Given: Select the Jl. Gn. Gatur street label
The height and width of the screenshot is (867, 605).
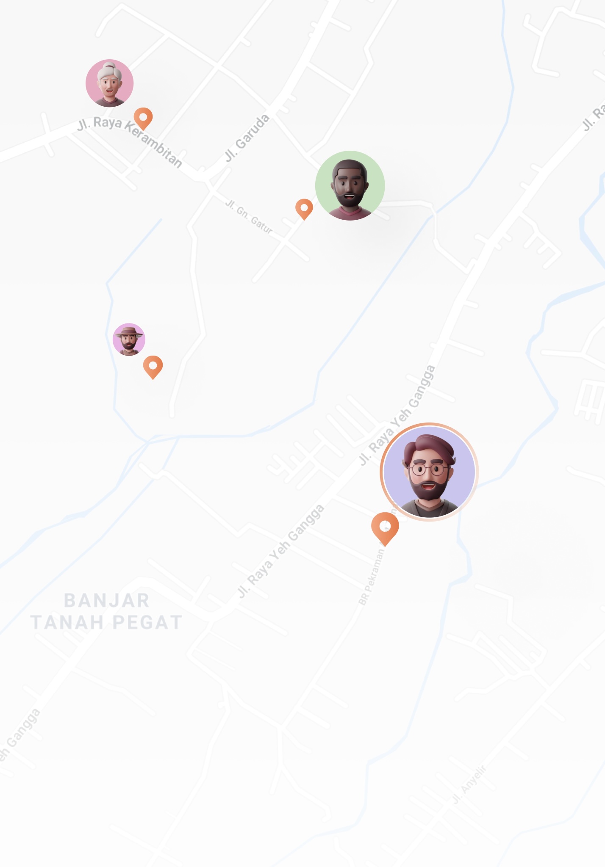Looking at the screenshot, I should [249, 216].
